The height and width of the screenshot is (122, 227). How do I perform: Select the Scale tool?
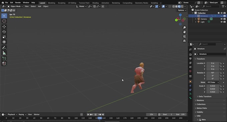click(4, 37)
